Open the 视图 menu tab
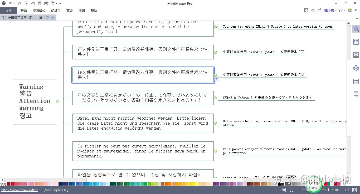The height and width of the screenshot is (194, 360). click(x=81, y=11)
